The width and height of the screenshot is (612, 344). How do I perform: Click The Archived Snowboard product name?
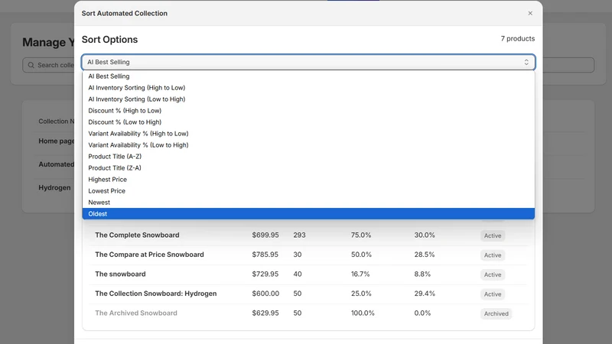click(x=136, y=313)
